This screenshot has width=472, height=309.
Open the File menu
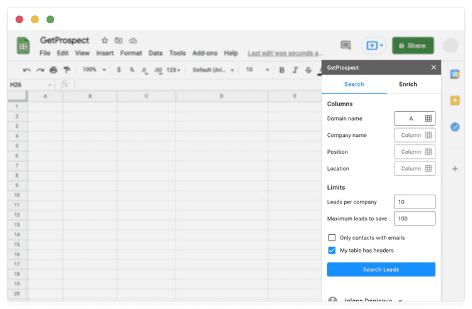[45, 53]
